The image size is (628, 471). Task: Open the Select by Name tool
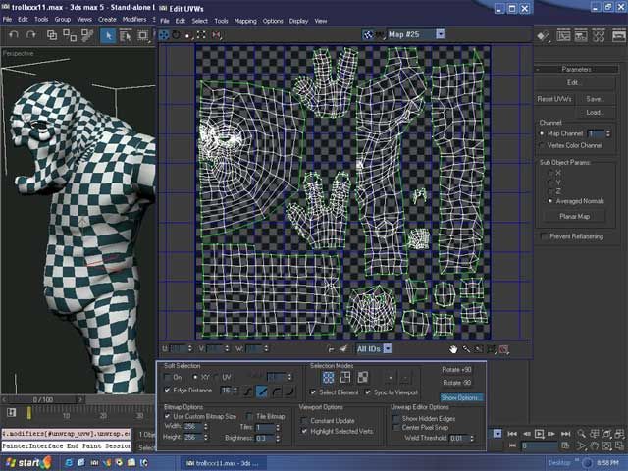pos(128,35)
